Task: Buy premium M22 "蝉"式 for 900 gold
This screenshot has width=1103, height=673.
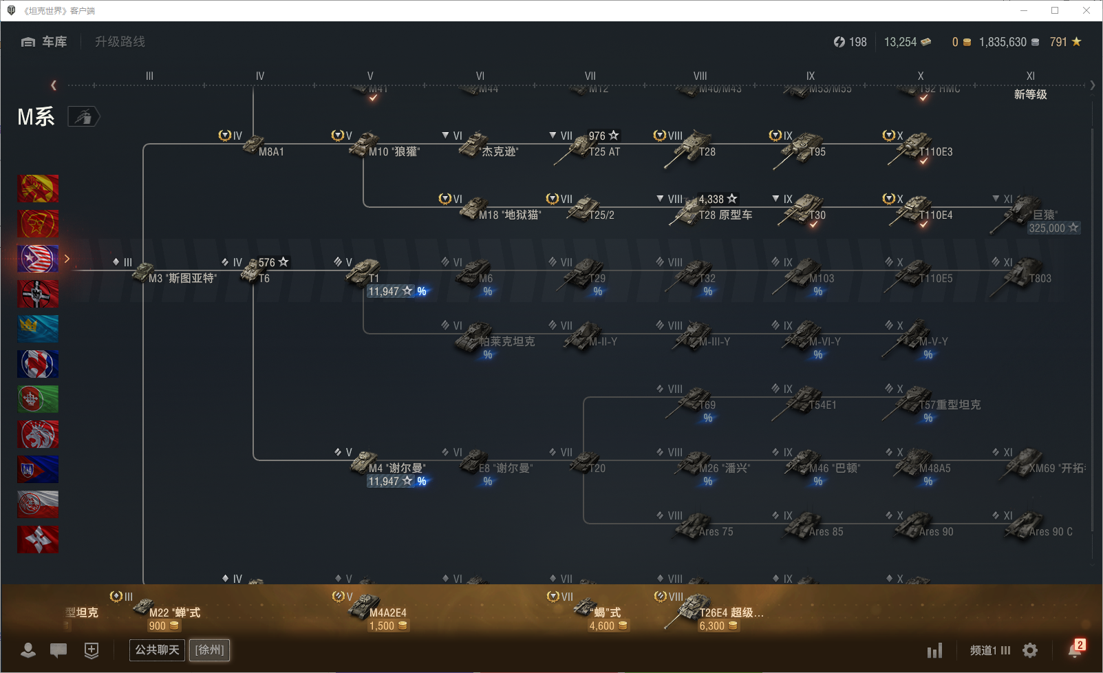Action: point(164,626)
